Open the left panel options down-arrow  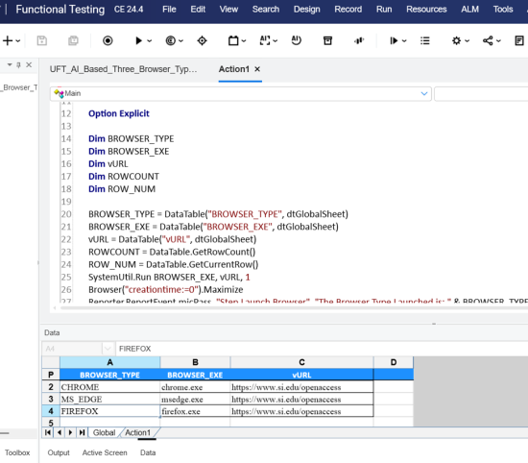10,64
